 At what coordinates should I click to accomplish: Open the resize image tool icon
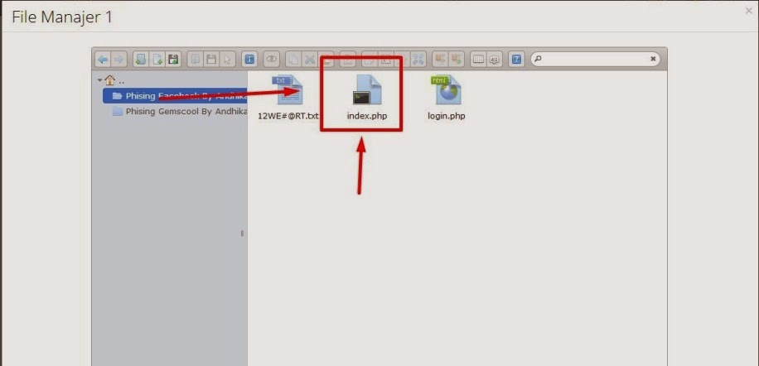[418, 60]
